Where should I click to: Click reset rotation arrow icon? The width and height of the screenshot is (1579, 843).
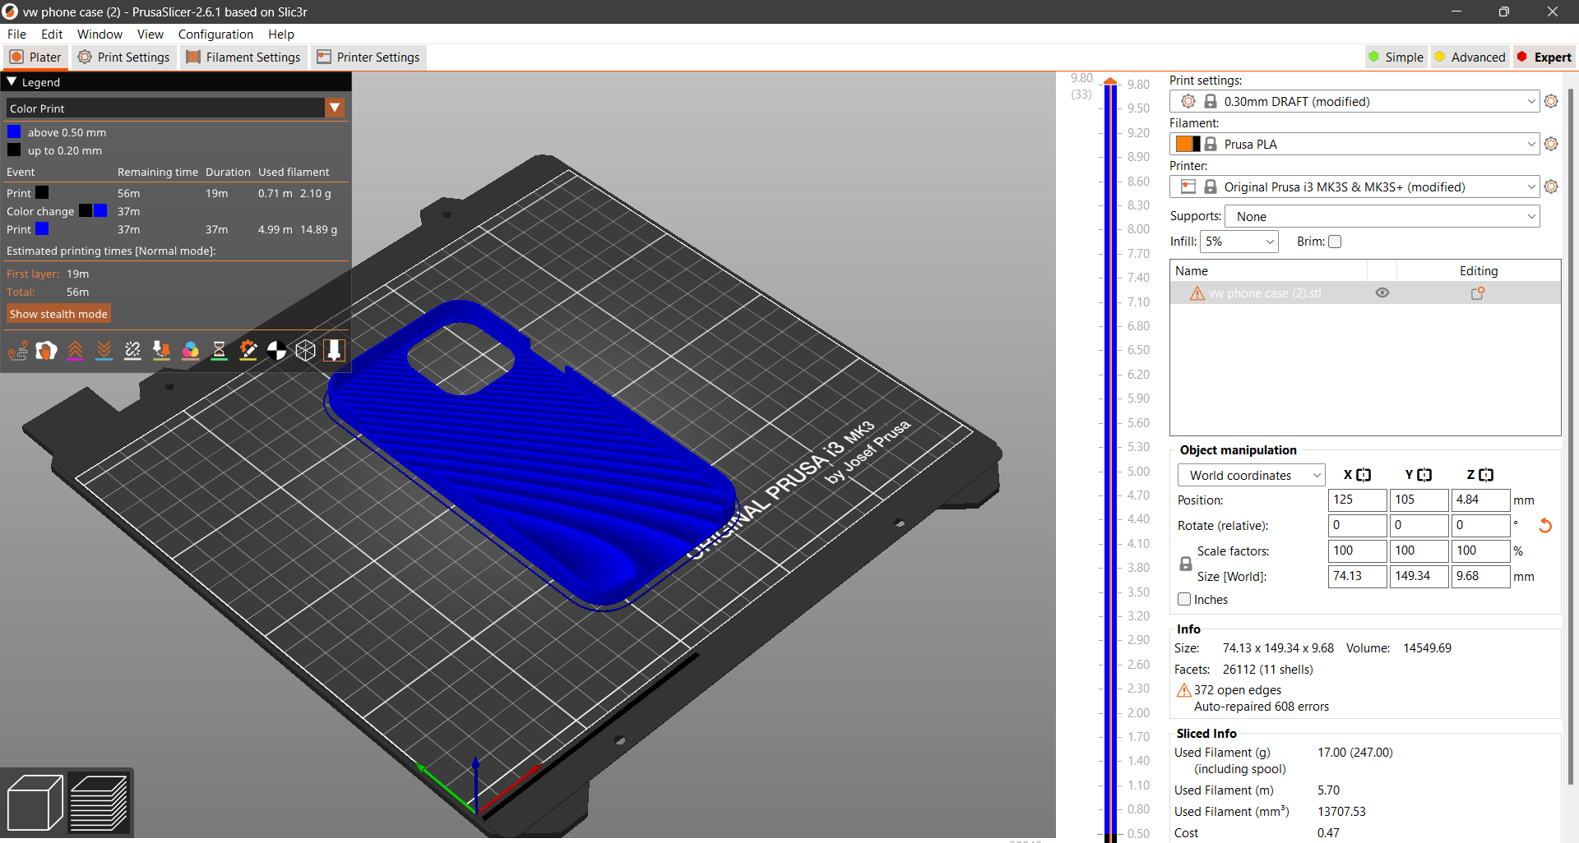point(1545,525)
